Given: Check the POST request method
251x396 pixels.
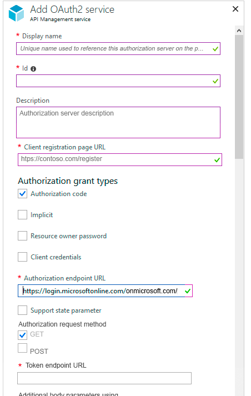Looking at the screenshot, I should click(x=22, y=348).
